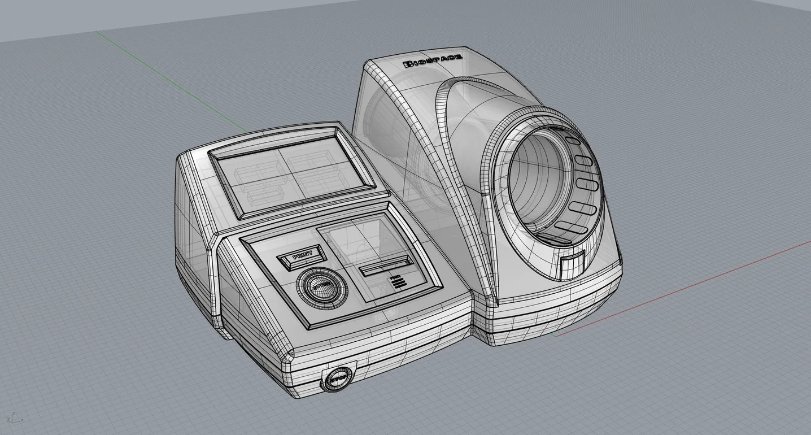Select the round dial below PRINT button

pyautogui.click(x=322, y=287)
